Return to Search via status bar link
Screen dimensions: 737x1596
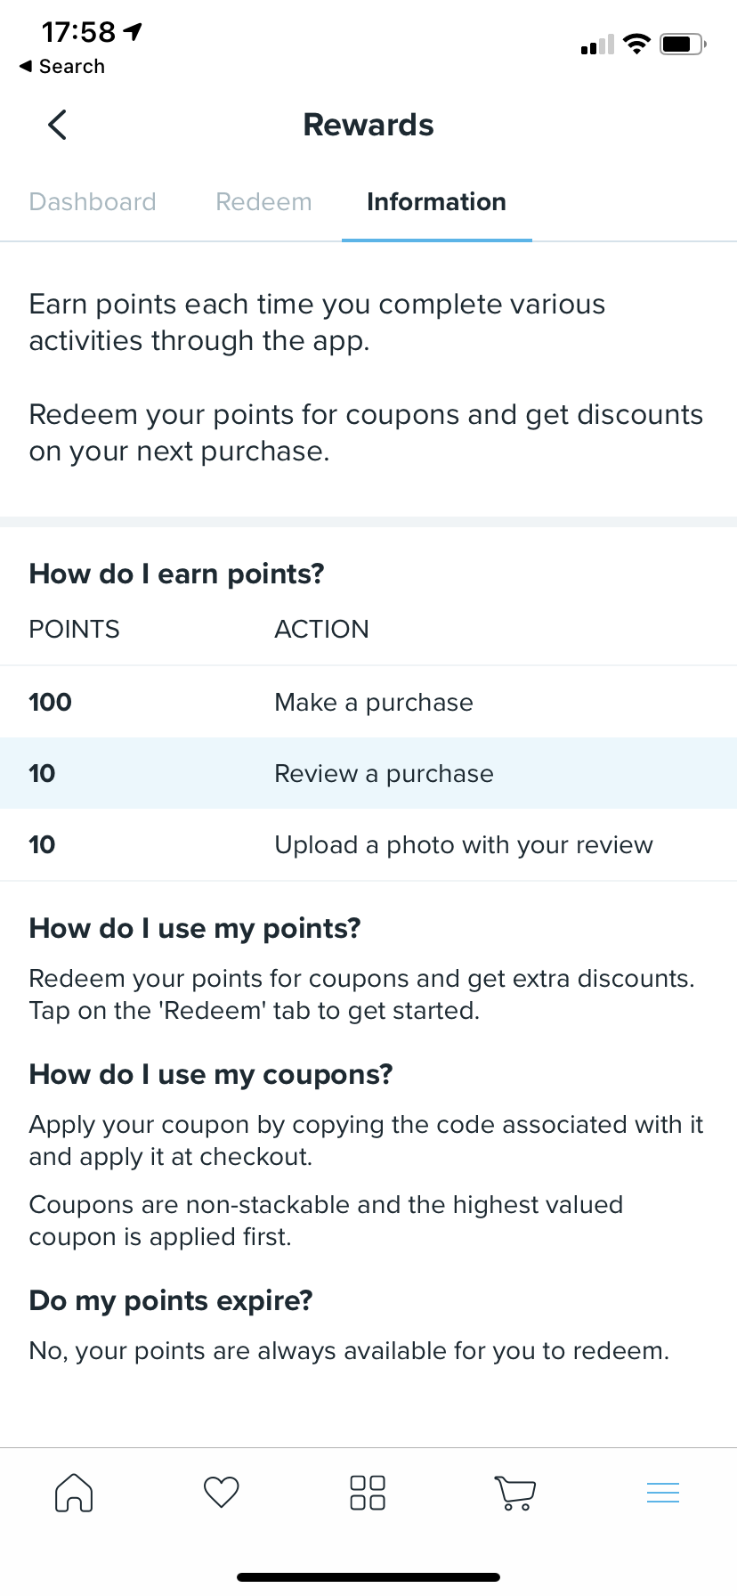point(62,67)
